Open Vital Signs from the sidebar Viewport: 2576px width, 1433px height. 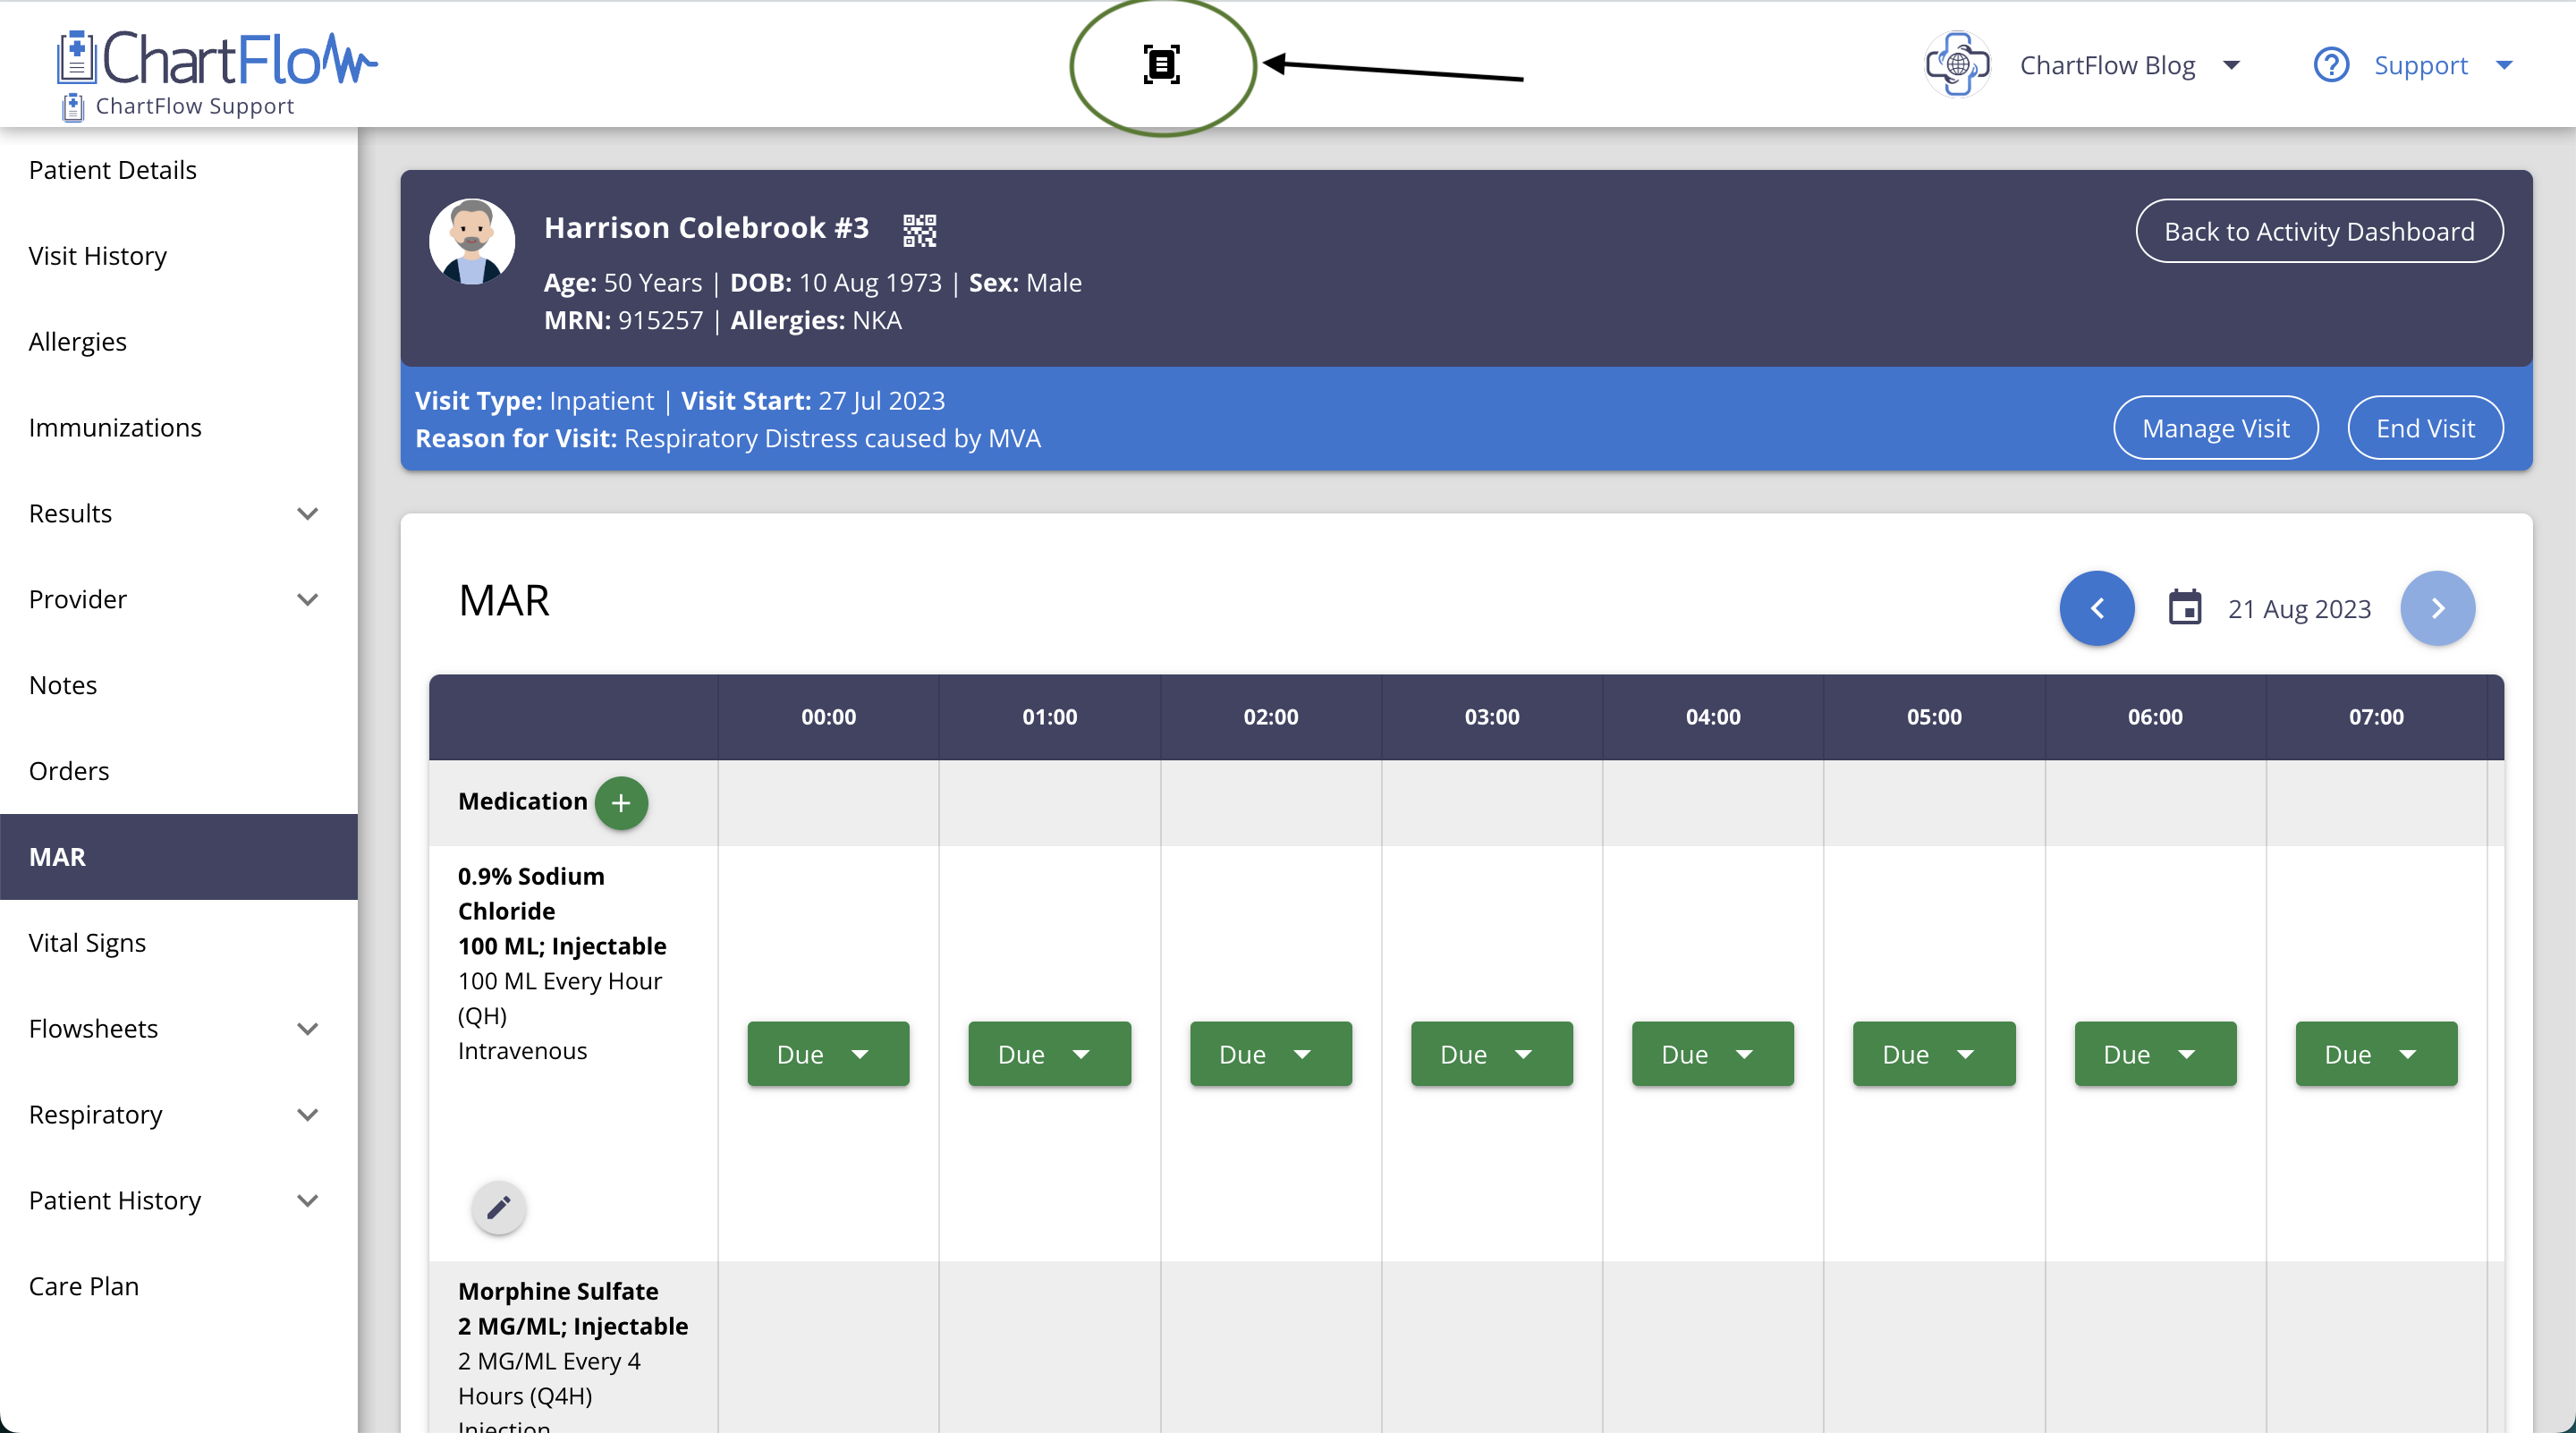(x=87, y=942)
